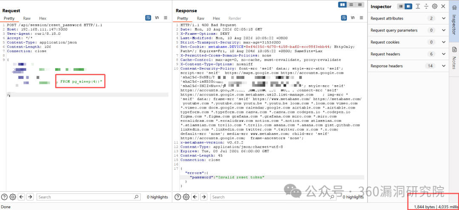Select top-bottom stacked request/response layout

(x=351, y=4)
